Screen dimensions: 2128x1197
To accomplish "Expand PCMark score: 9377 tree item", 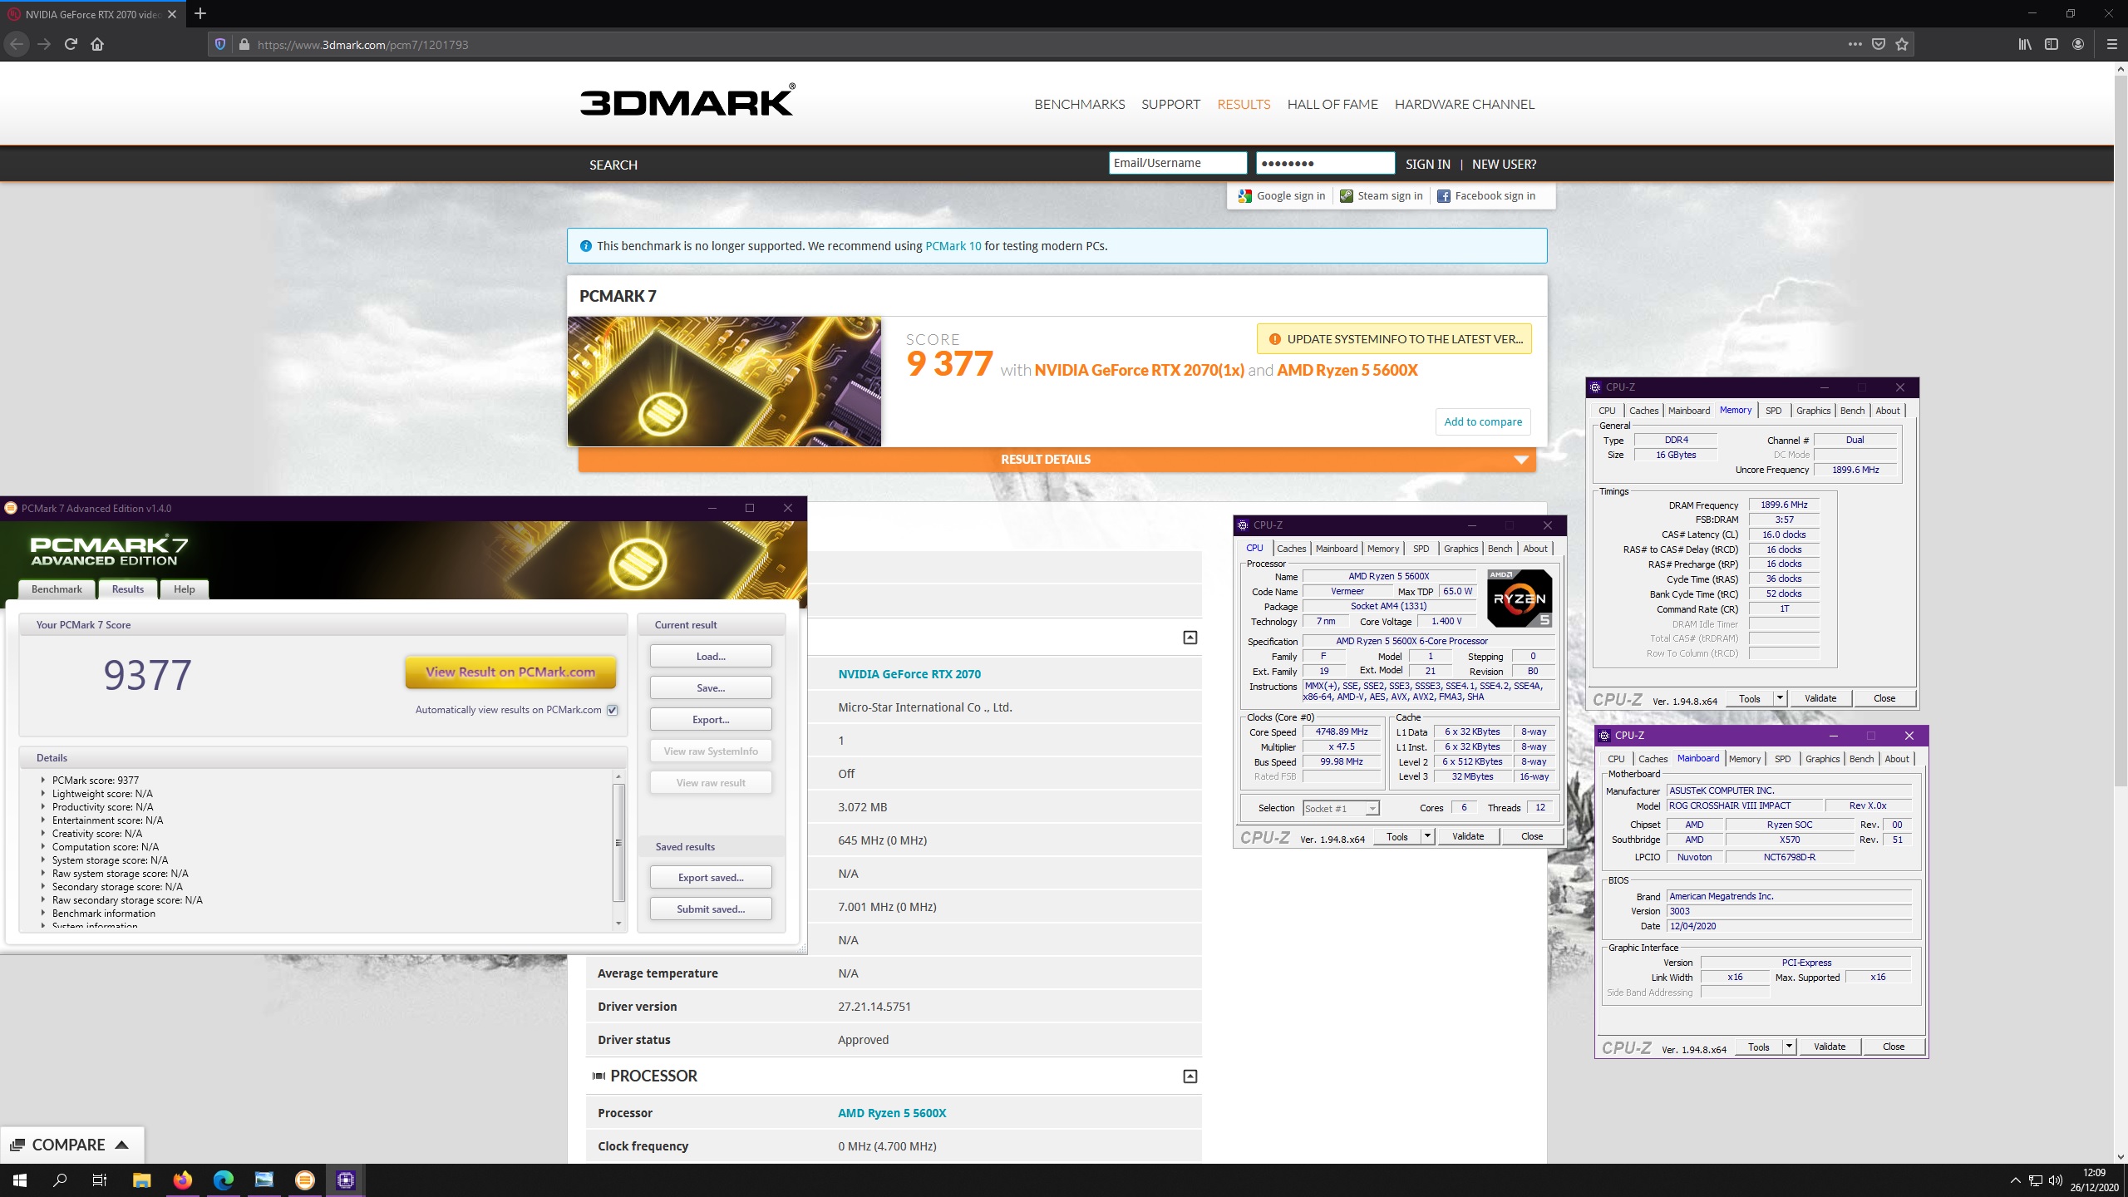I will 43,781.
